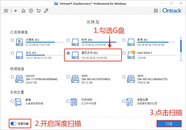The width and height of the screenshot is (186, 130).
Task: Check the 计算机 (C:) checkbox
Action: [x=12, y=40]
